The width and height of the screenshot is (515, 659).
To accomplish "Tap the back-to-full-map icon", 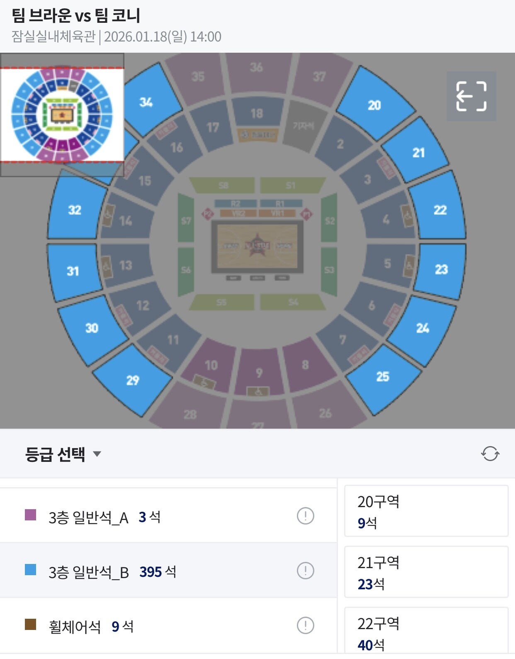I will 471,96.
